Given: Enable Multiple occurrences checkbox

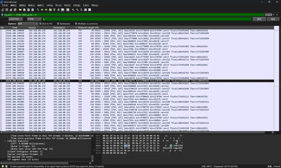Looking at the screenshot, I should (76, 24).
